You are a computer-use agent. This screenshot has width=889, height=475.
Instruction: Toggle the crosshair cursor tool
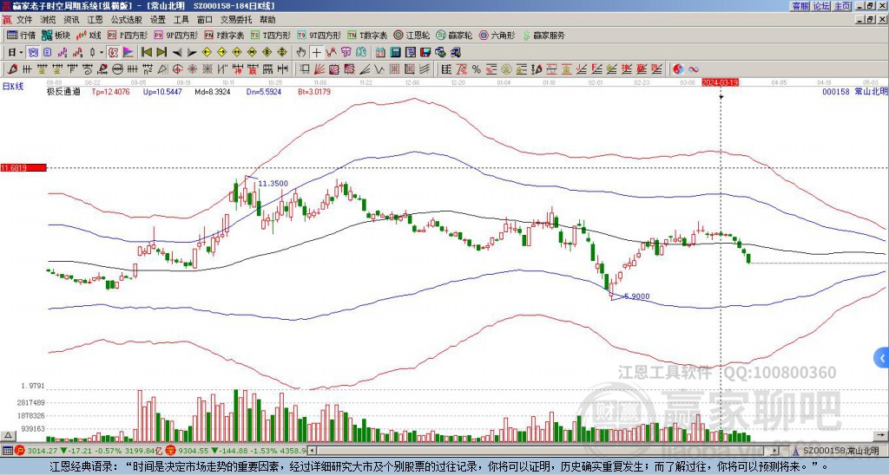317,52
